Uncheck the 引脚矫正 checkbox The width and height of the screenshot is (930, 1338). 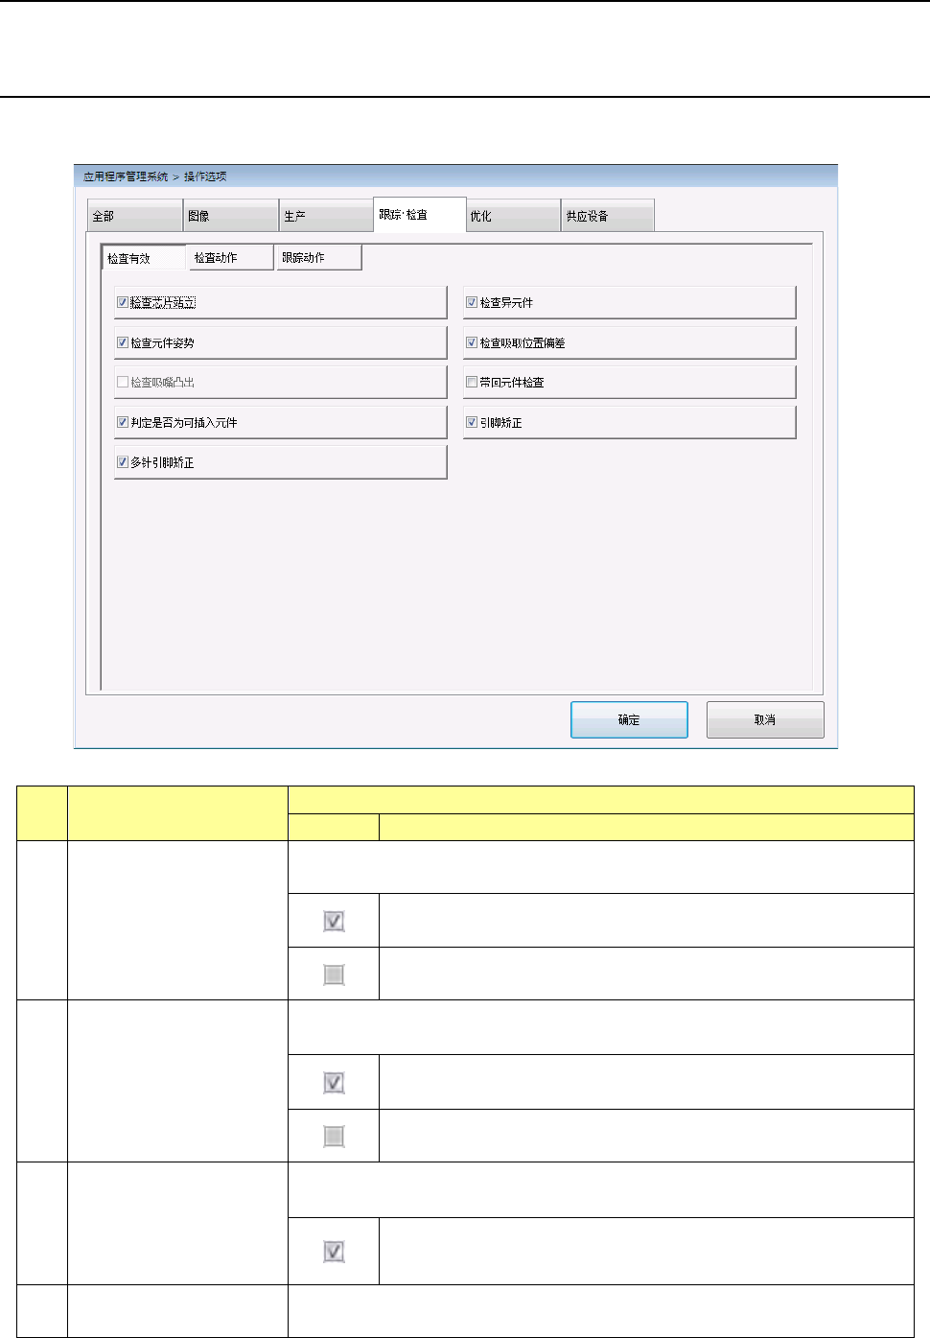point(472,422)
